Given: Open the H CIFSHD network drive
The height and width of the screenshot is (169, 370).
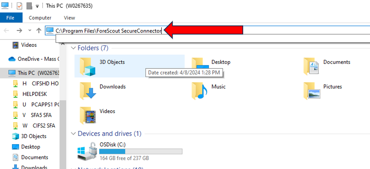Looking at the screenshot, I should (x=35, y=84).
